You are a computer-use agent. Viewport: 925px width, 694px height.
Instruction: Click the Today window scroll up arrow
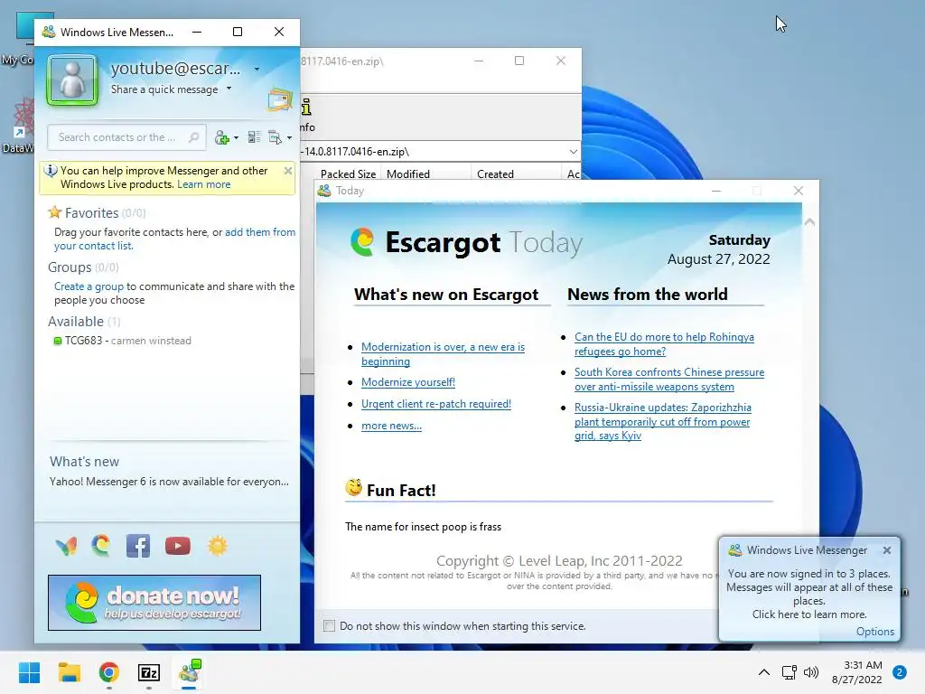tap(810, 222)
